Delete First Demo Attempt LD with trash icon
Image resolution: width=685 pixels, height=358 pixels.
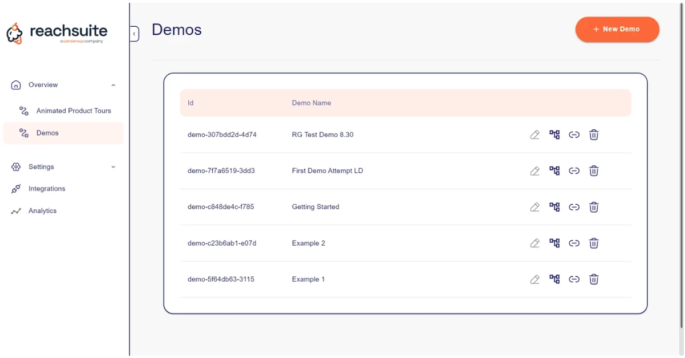tap(594, 170)
